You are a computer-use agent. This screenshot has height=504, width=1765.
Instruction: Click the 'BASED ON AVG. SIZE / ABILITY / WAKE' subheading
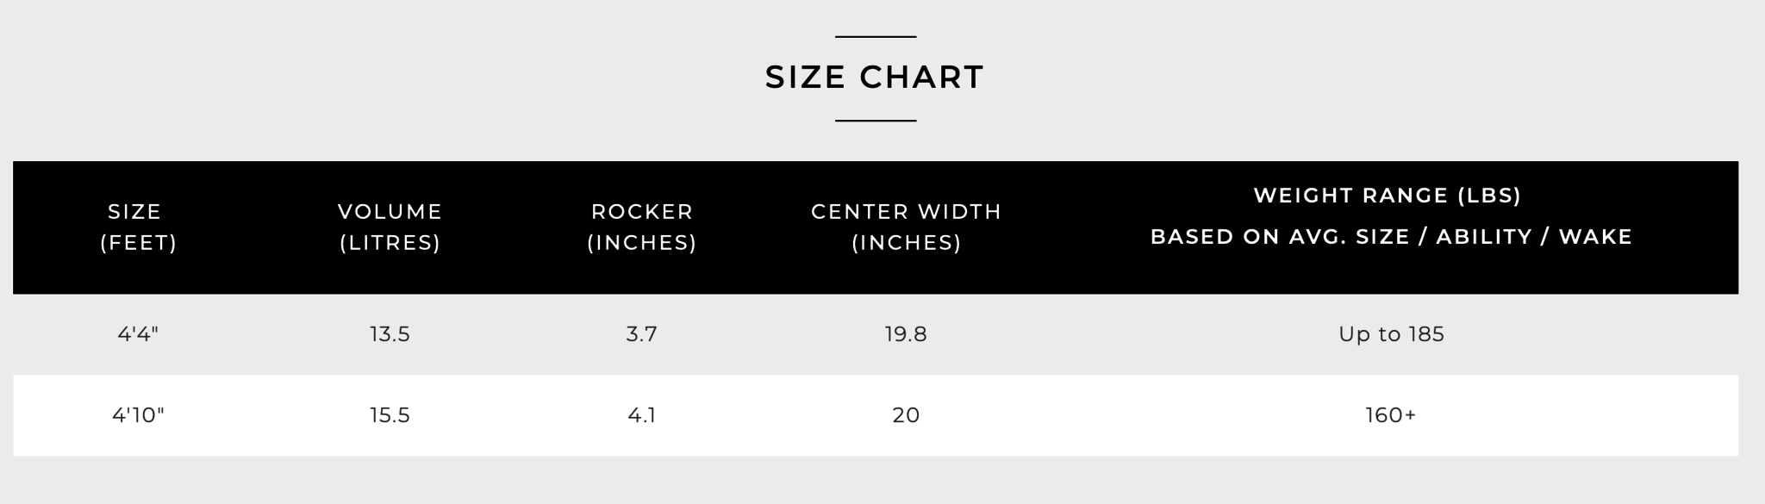(1391, 237)
